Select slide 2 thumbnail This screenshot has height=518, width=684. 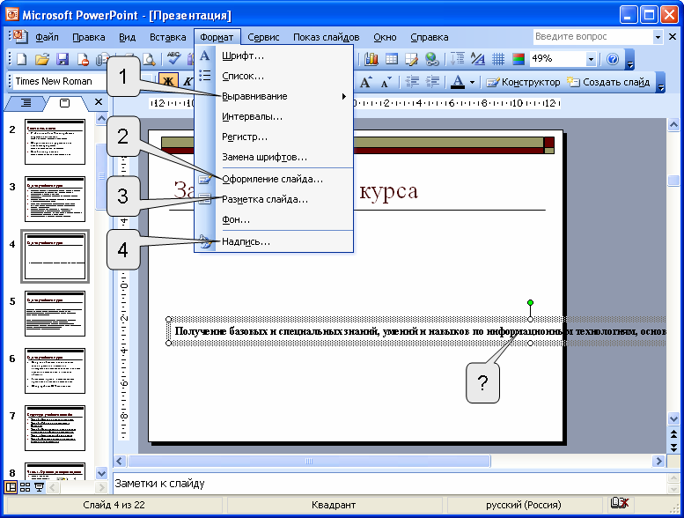coord(55,142)
